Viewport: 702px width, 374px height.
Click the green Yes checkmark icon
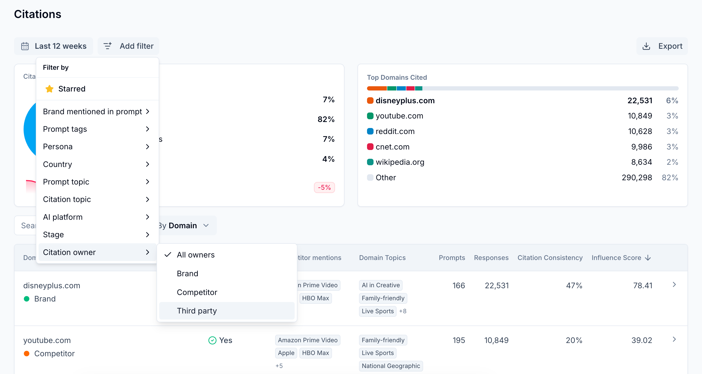[x=212, y=340]
